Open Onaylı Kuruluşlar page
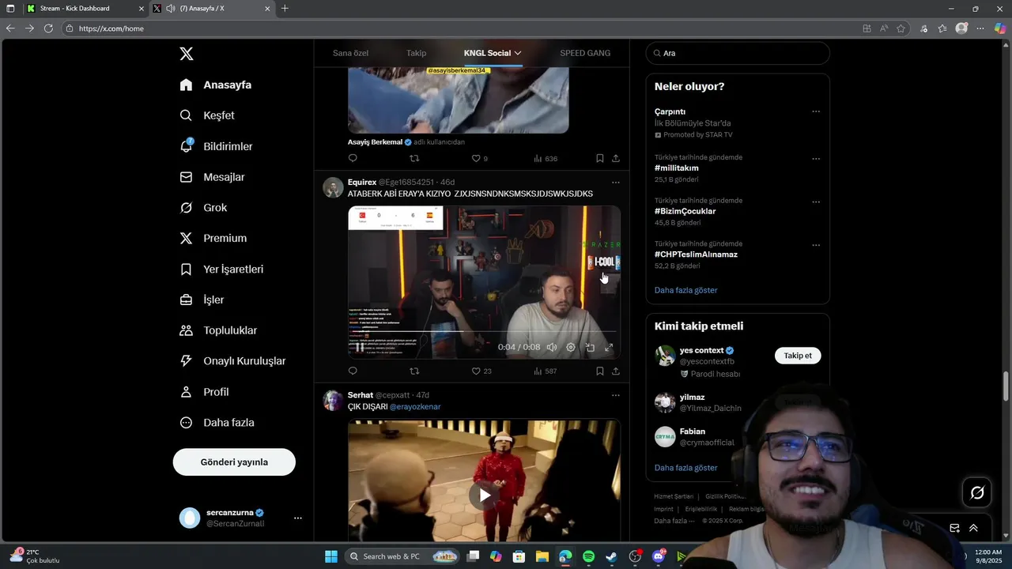1012x569 pixels. (x=232, y=361)
